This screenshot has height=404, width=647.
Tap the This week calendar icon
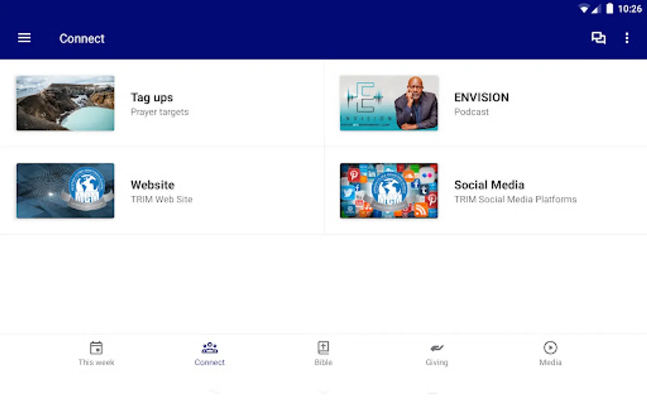(96, 347)
